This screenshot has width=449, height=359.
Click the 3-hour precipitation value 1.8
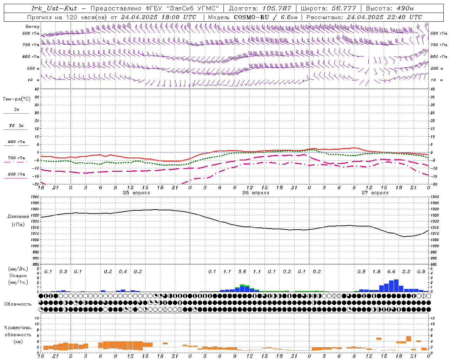(x=376, y=271)
